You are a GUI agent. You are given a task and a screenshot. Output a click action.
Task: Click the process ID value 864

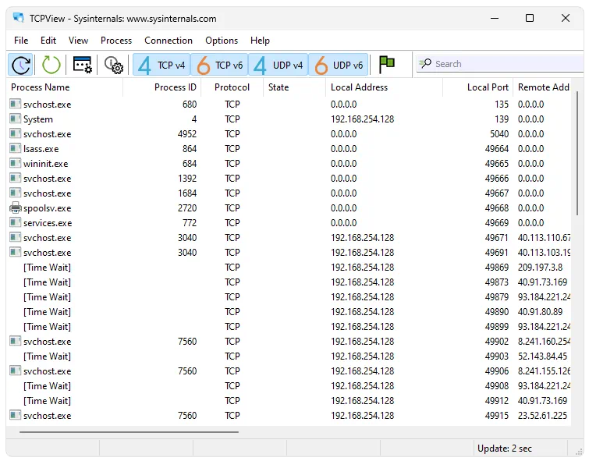pyautogui.click(x=190, y=149)
